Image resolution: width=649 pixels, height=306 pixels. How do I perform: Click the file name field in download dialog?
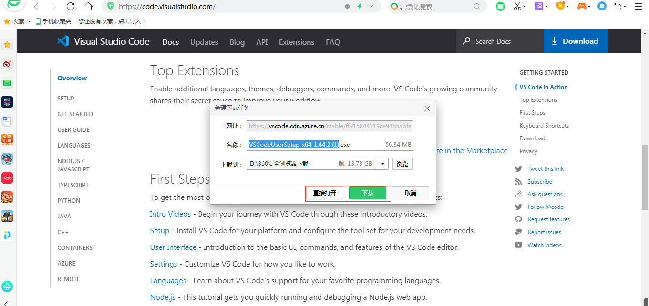coord(330,145)
